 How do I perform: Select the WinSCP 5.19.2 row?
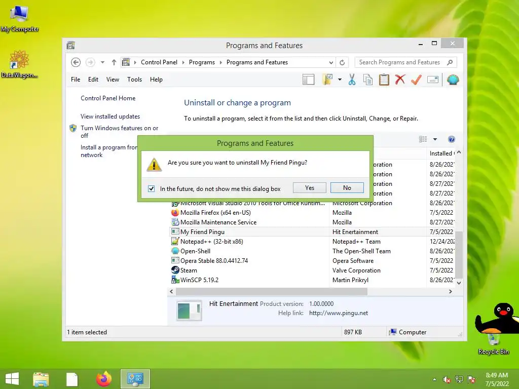(x=312, y=280)
